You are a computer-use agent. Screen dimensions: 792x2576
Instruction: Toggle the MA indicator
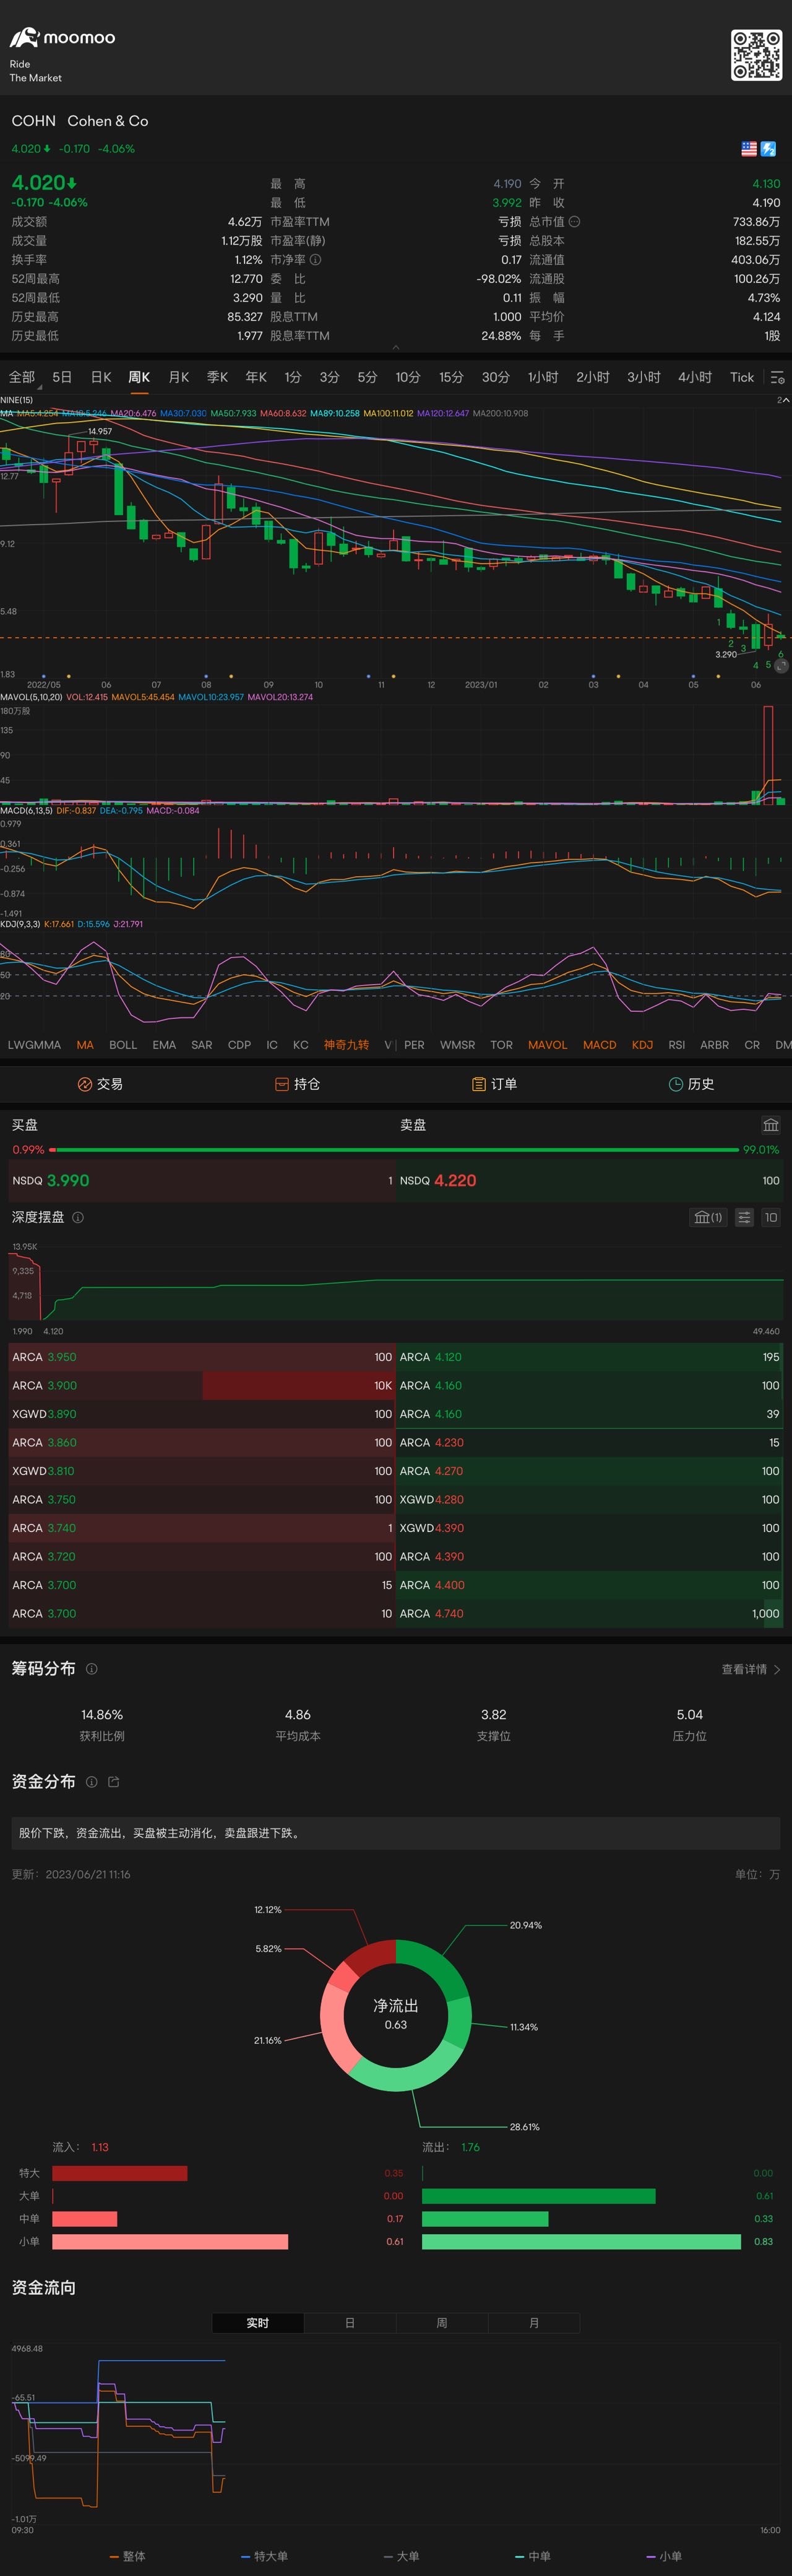(85, 1044)
